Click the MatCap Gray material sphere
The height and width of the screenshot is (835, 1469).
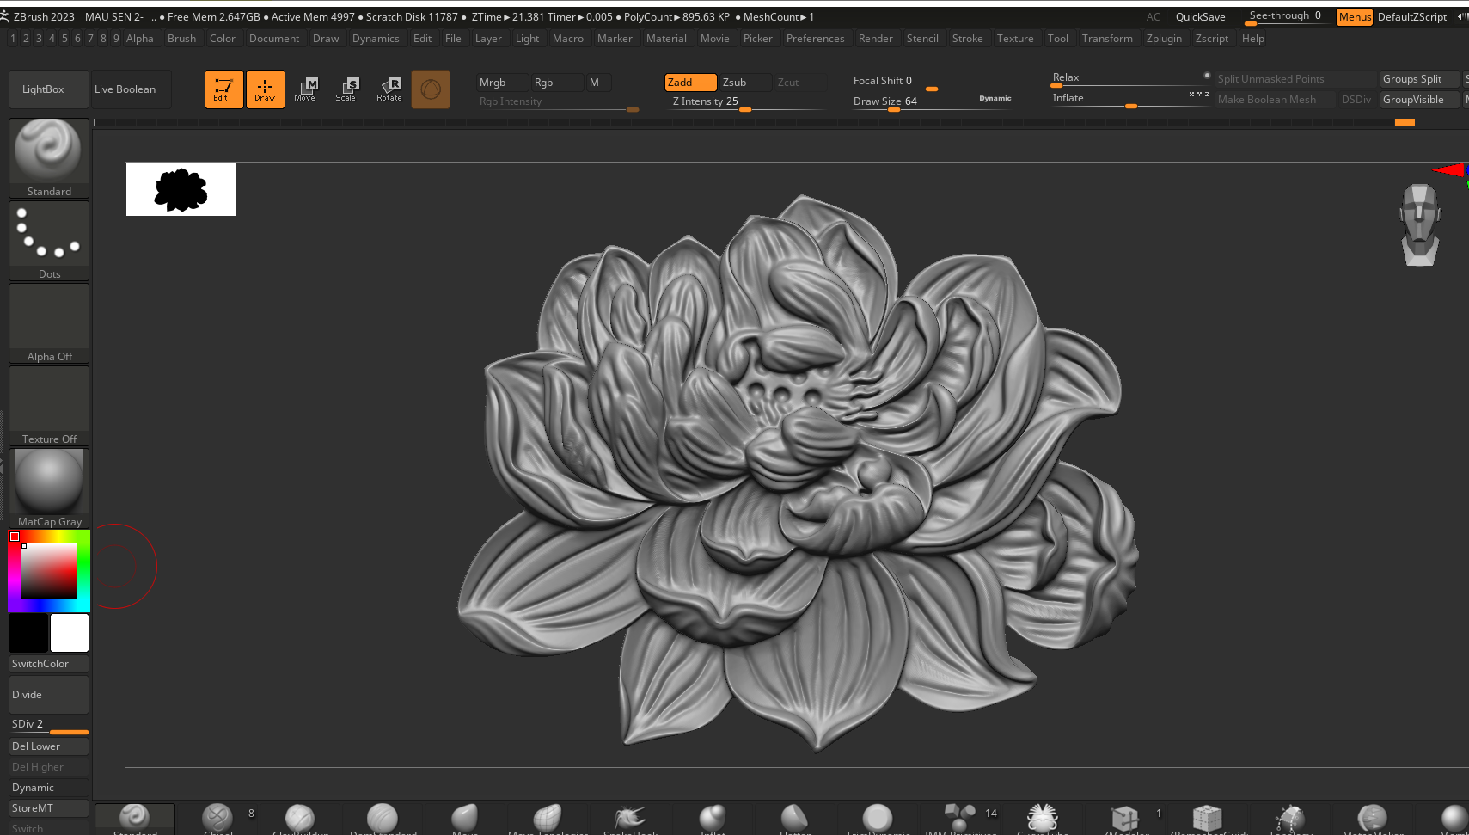[x=49, y=487]
